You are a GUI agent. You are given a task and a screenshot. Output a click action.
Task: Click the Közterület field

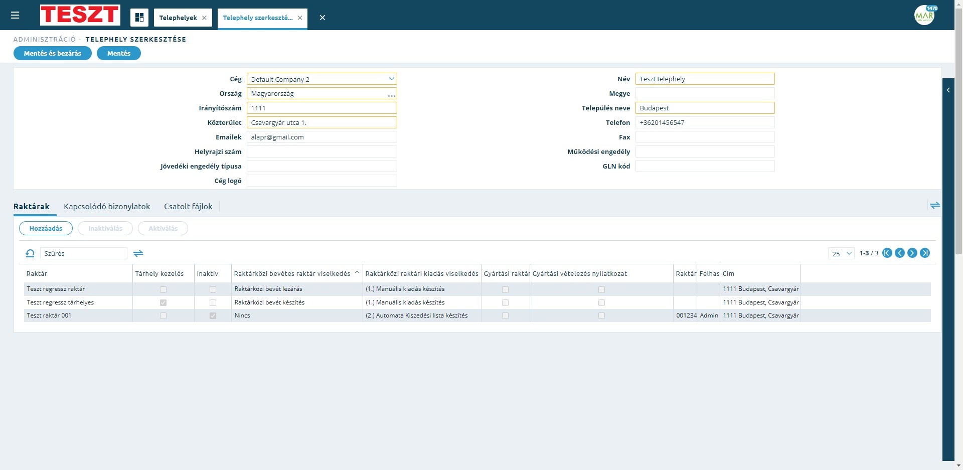tap(322, 122)
